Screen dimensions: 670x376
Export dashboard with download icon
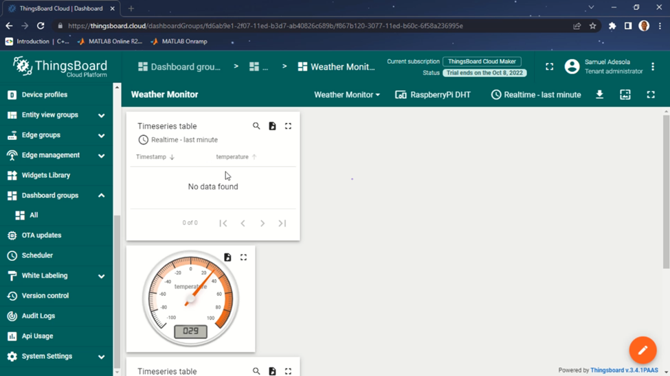(x=599, y=94)
